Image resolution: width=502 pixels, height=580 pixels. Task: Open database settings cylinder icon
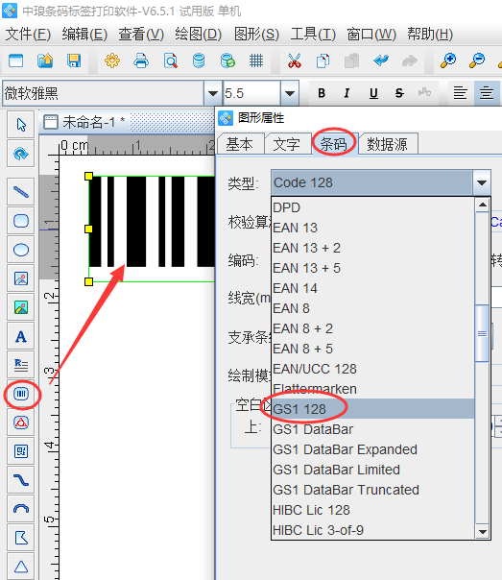[199, 60]
